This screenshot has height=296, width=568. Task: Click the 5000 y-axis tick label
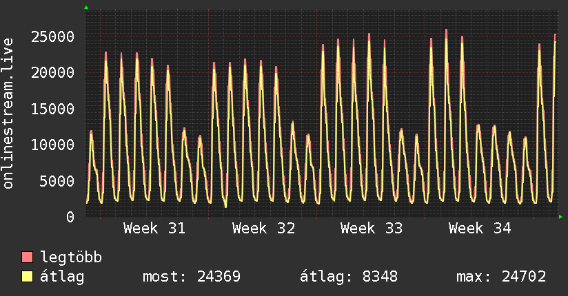pyautogui.click(x=57, y=181)
